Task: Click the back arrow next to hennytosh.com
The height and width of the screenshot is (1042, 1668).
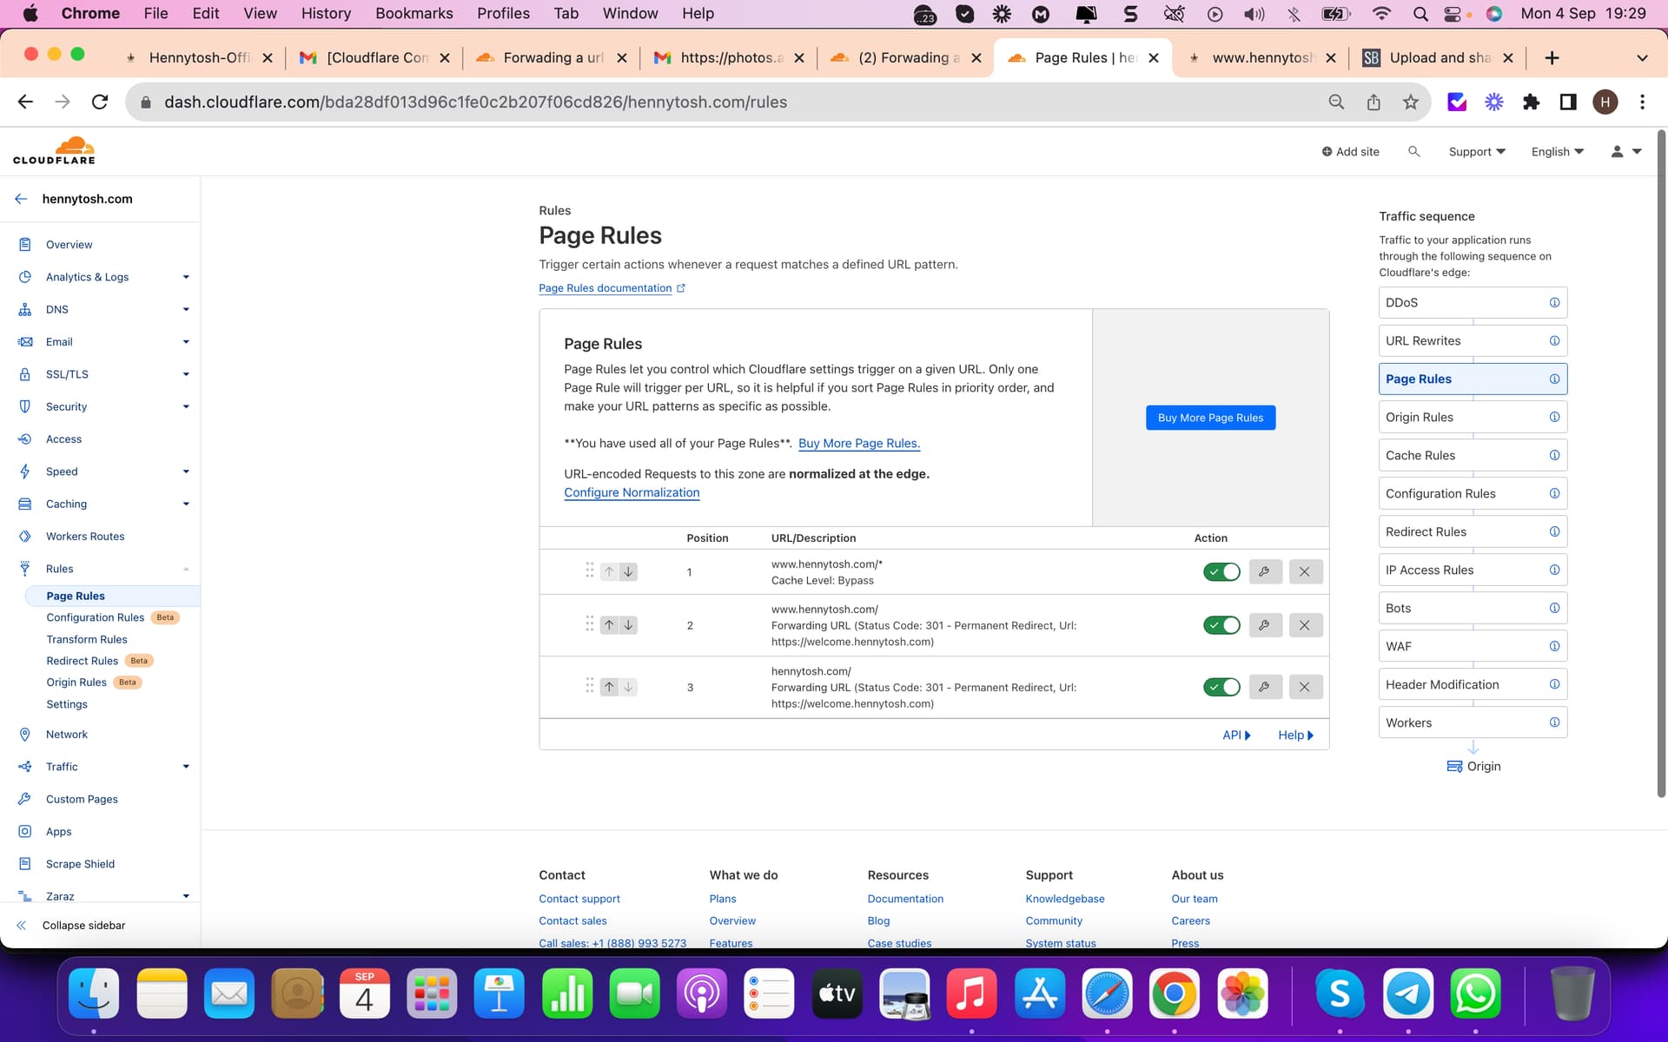Action: 22,199
